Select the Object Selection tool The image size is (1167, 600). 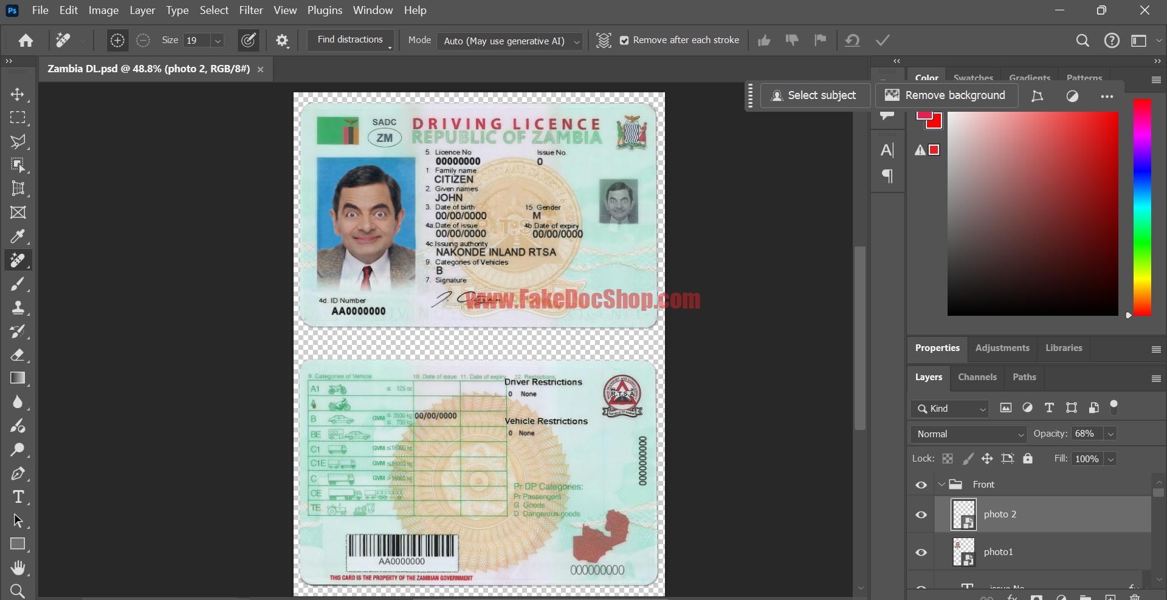pos(18,165)
